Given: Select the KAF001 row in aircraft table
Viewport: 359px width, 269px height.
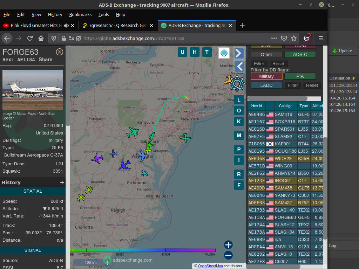Looking at the screenshot, I should [x=285, y=144].
